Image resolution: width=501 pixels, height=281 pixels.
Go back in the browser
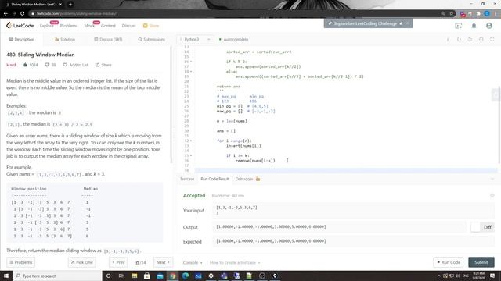click(x=5, y=14)
